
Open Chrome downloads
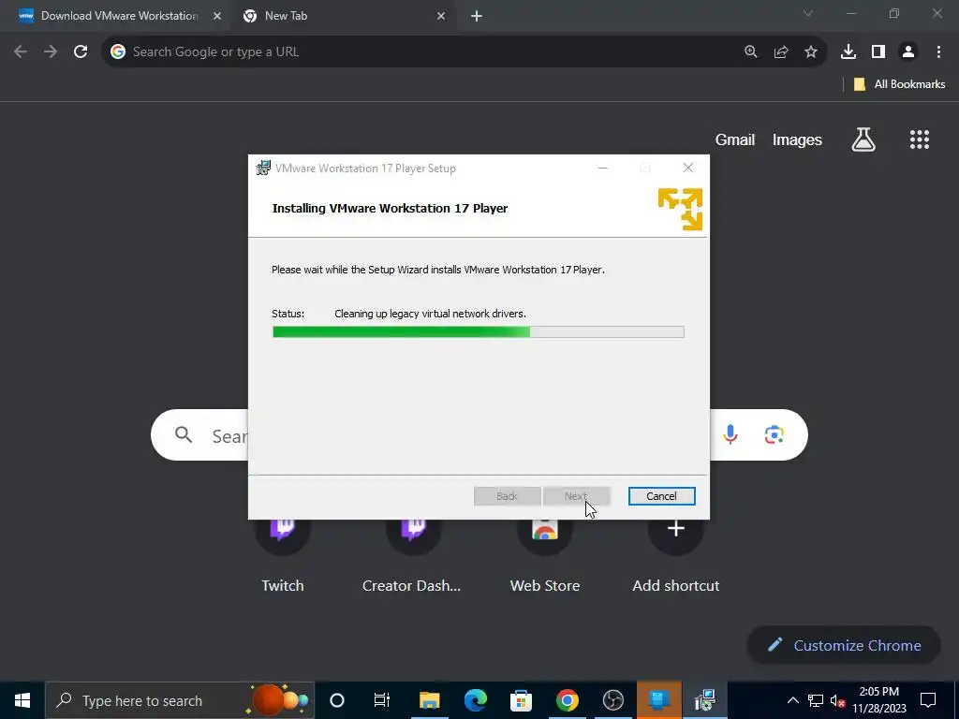tap(848, 52)
